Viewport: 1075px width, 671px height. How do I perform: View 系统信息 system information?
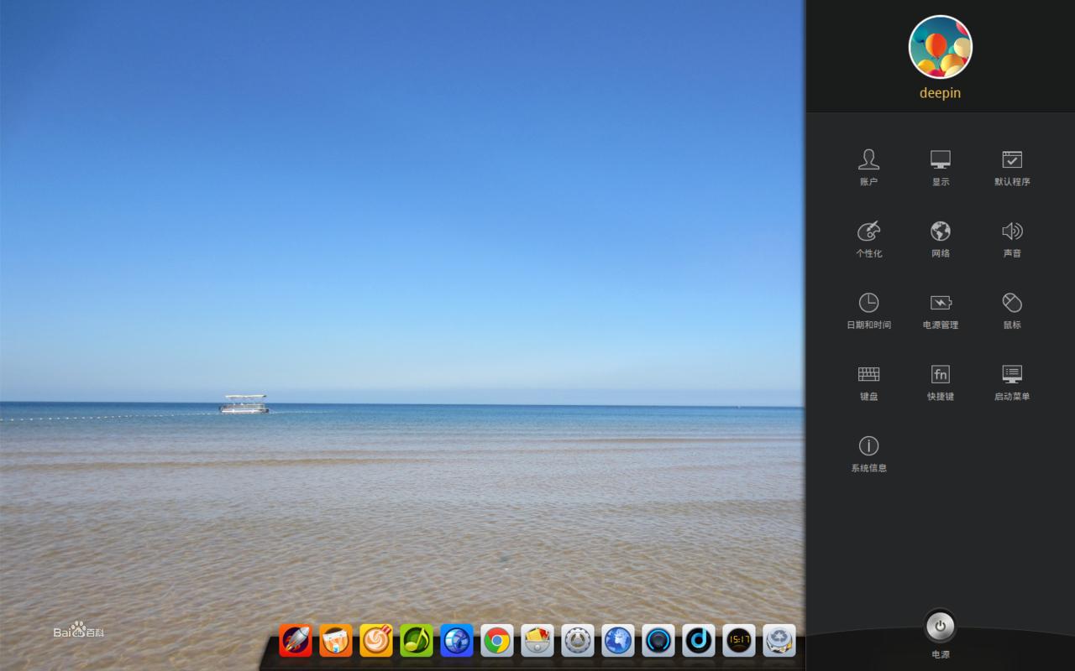pos(868,453)
